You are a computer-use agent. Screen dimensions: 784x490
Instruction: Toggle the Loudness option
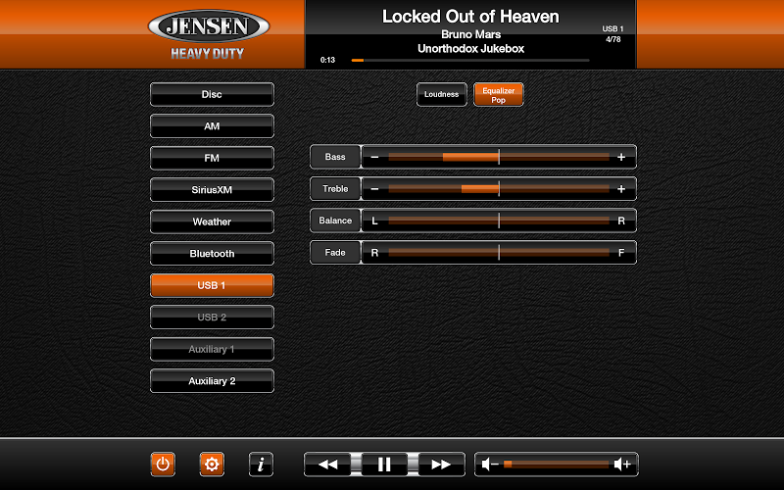click(441, 94)
